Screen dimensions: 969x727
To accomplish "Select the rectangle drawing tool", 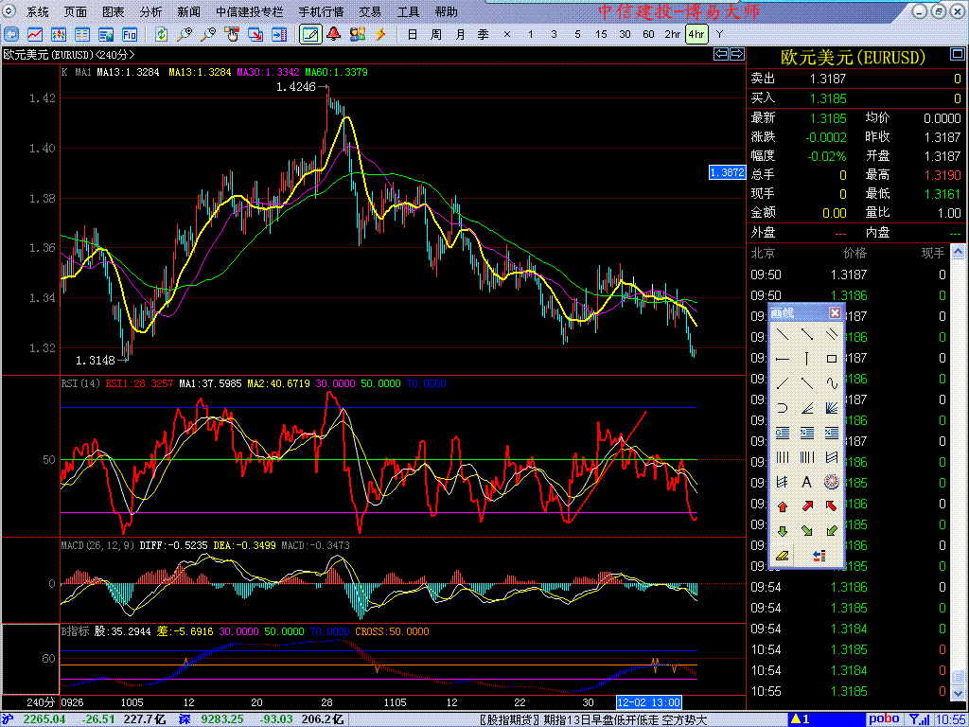I will pos(832,359).
